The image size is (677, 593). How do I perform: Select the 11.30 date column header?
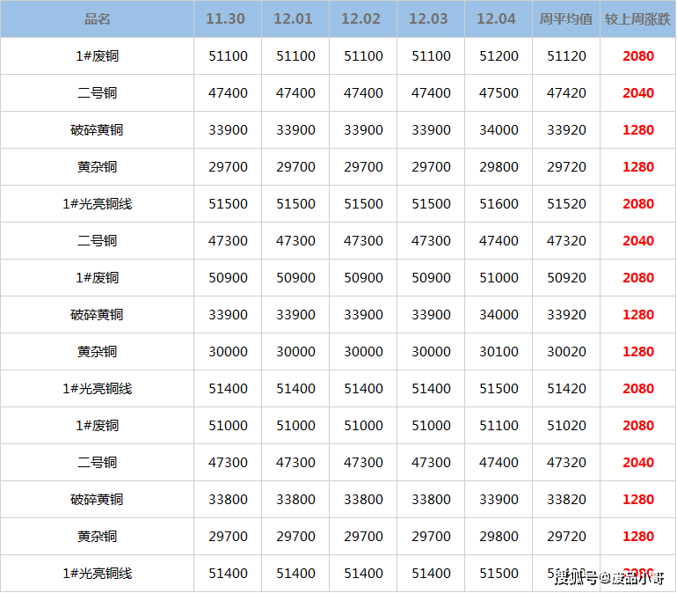click(x=228, y=18)
